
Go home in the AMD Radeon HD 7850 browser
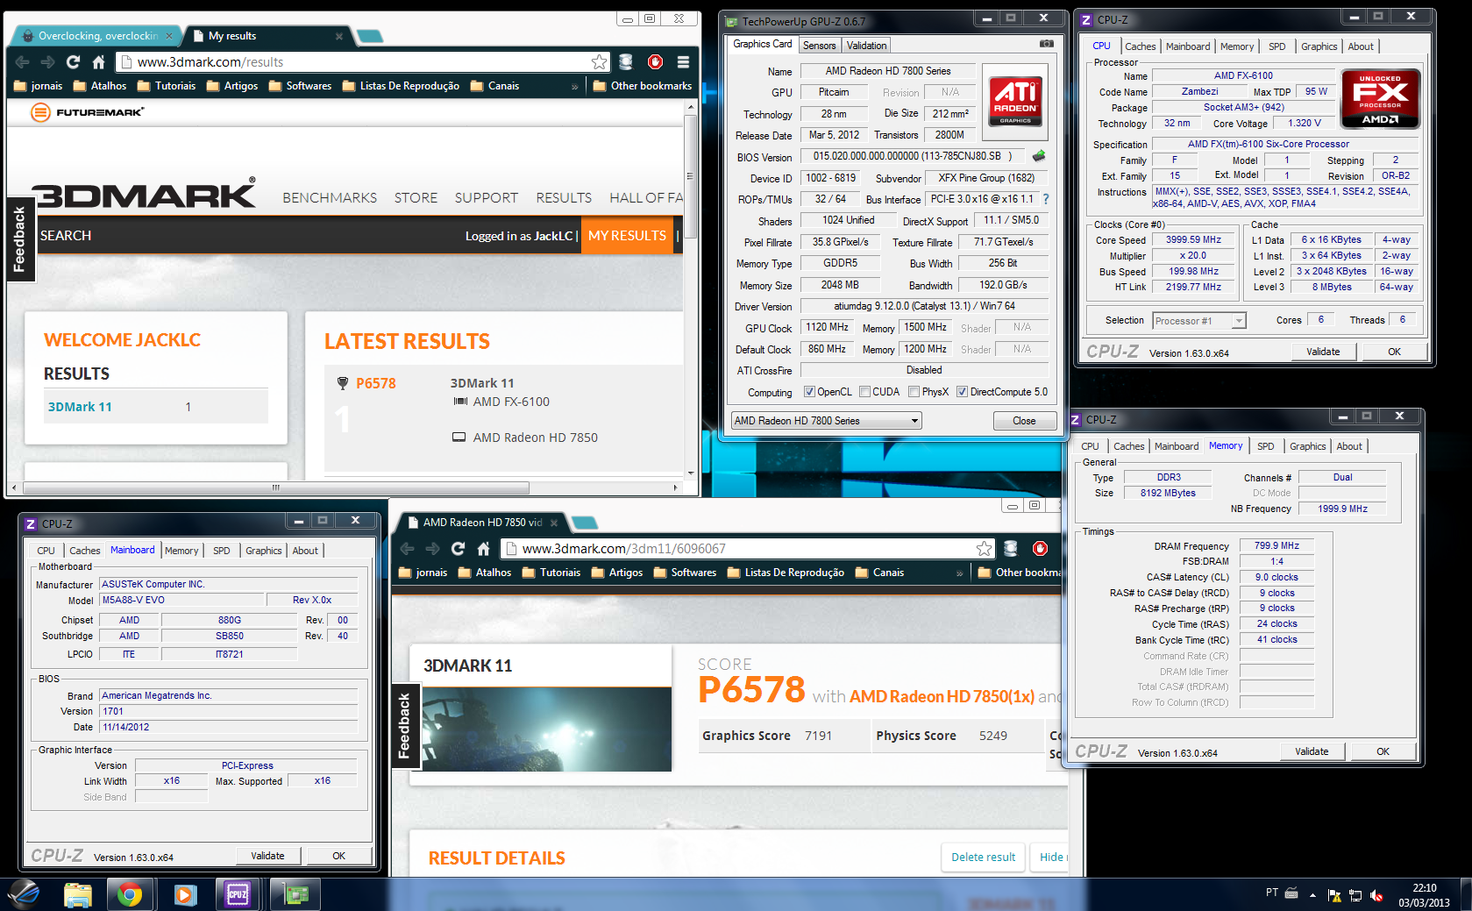point(483,549)
